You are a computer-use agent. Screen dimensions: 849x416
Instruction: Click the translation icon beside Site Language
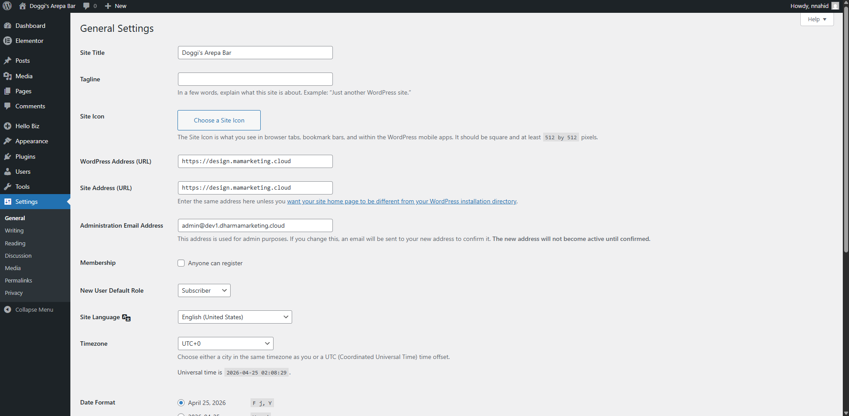click(126, 317)
